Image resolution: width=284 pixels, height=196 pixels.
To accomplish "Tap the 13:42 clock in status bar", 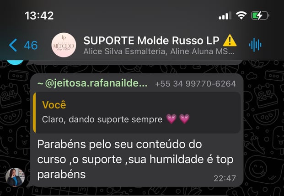I will [39, 15].
